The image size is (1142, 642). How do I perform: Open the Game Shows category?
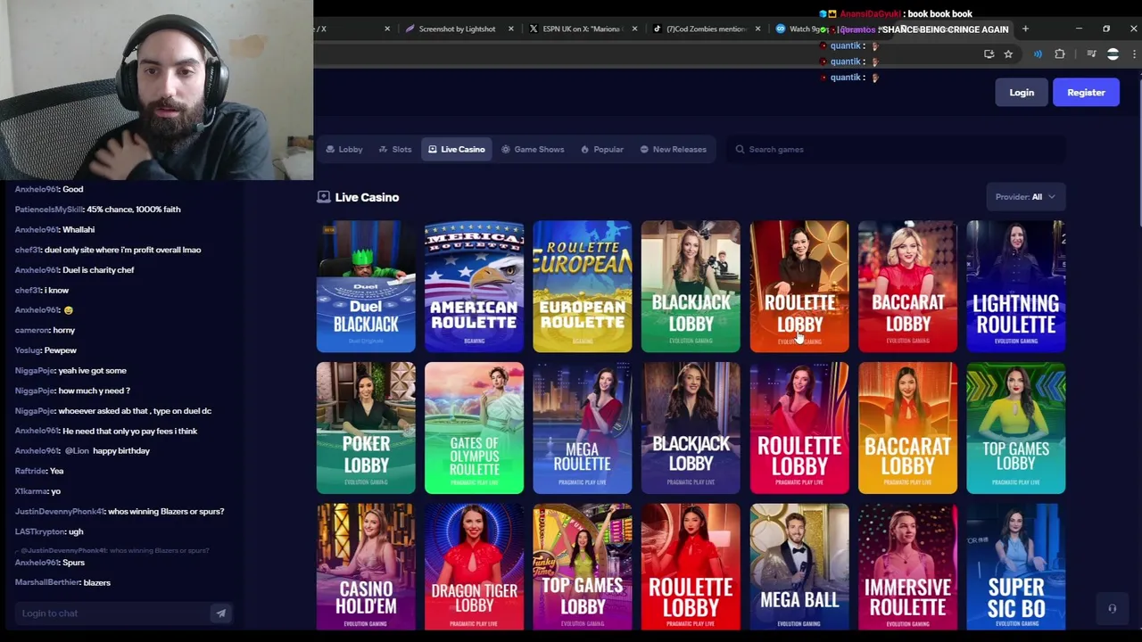(533, 149)
